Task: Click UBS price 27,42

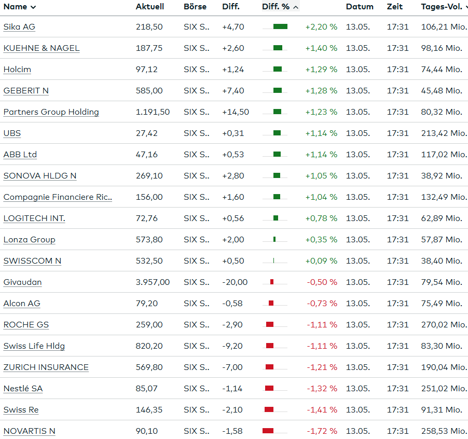Action: point(146,133)
